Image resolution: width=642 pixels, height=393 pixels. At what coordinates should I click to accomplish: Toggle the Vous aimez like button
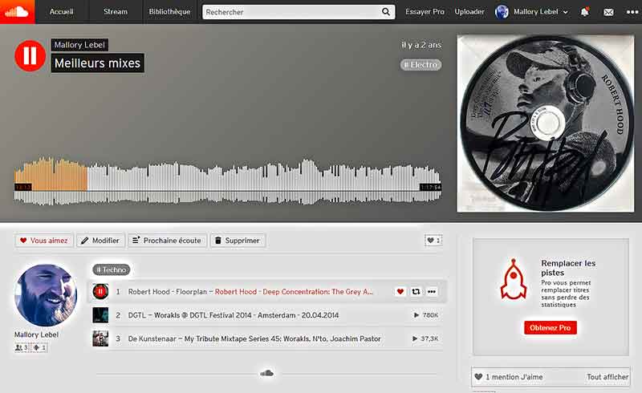44,241
